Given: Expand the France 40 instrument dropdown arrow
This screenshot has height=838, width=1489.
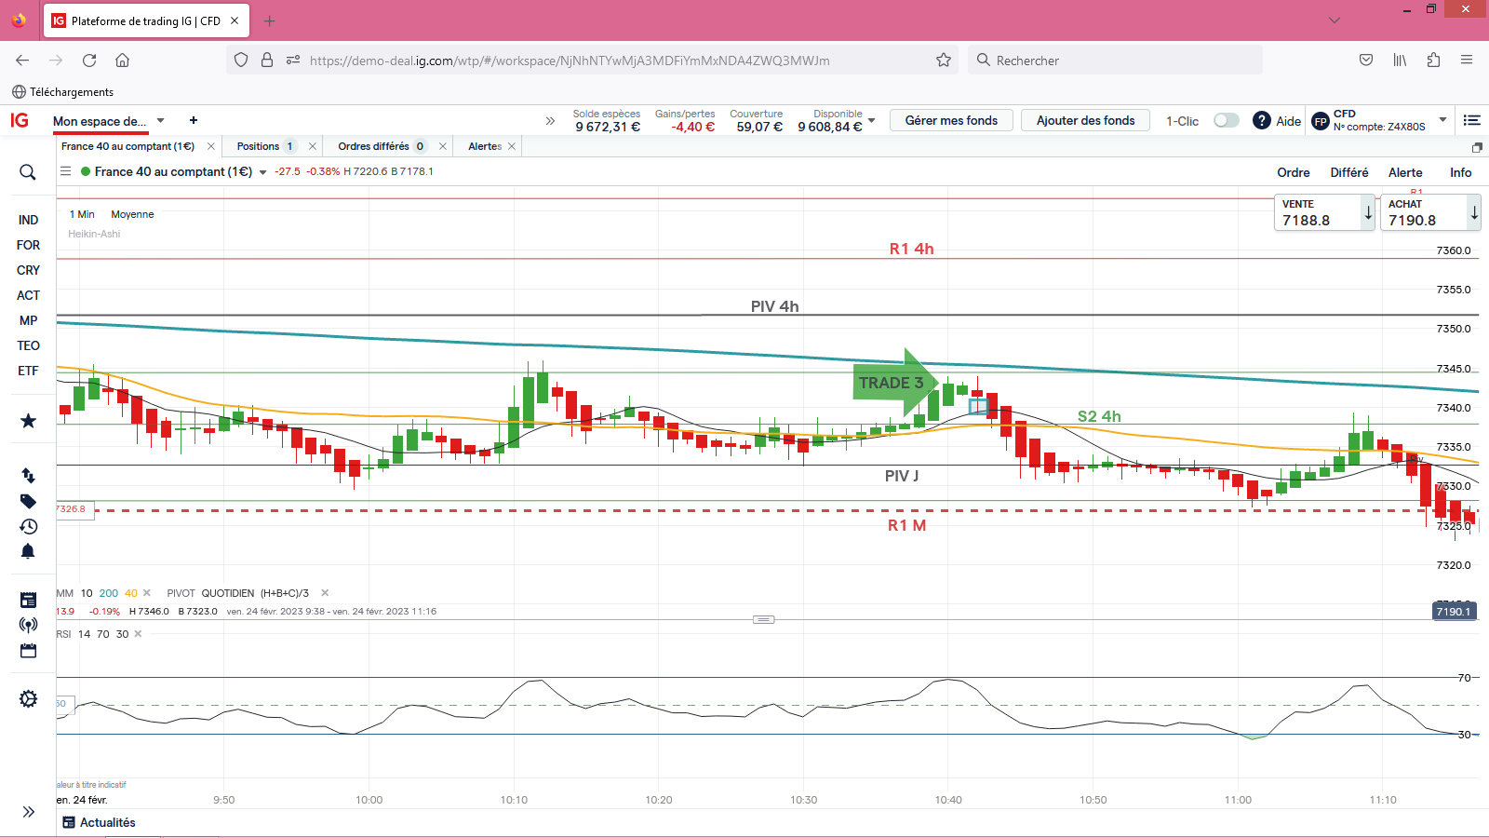Looking at the screenshot, I should pyautogui.click(x=263, y=172).
